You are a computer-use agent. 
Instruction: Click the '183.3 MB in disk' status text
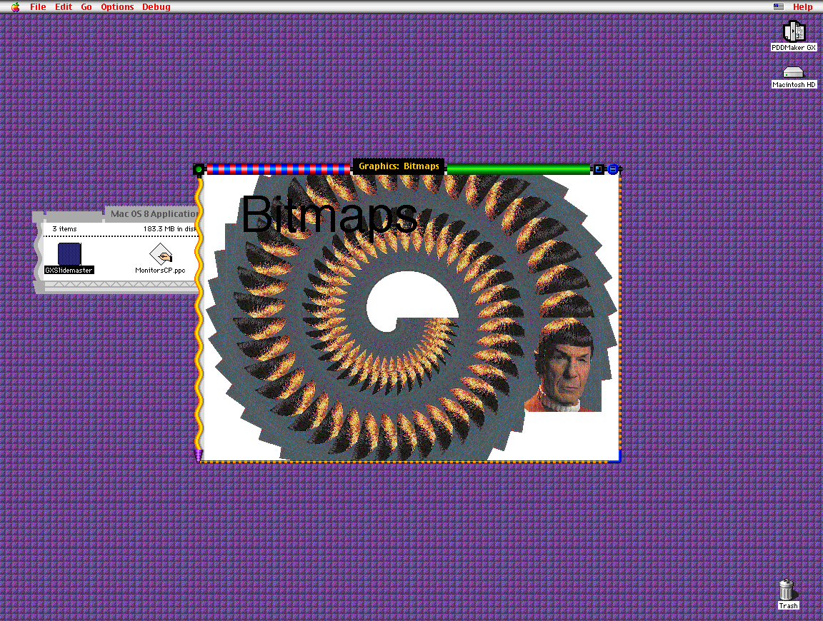[171, 229]
